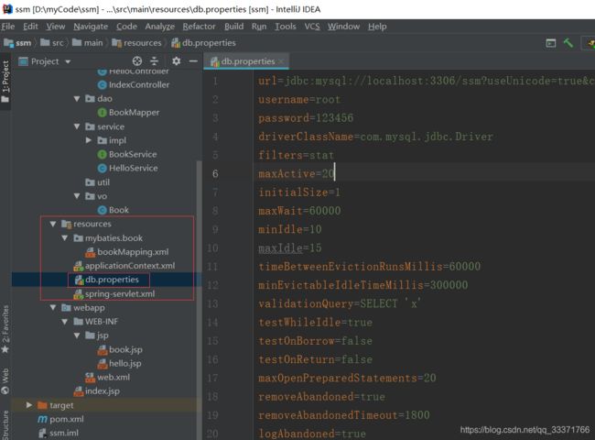The width and height of the screenshot is (595, 440).
Task: Select bookMapping.xml file
Action: (x=126, y=252)
